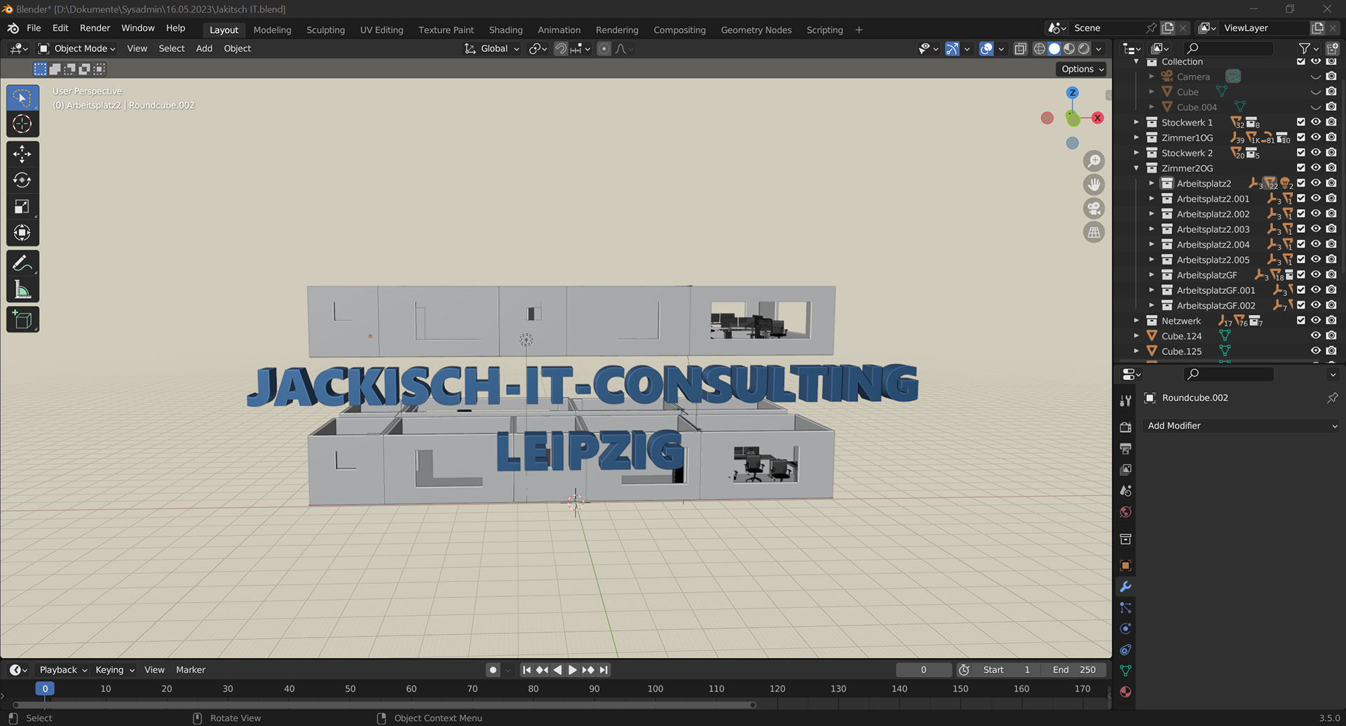Viewport: 1346px width, 726px height.
Task: Open Tool settings tab in properties
Action: (x=1126, y=401)
